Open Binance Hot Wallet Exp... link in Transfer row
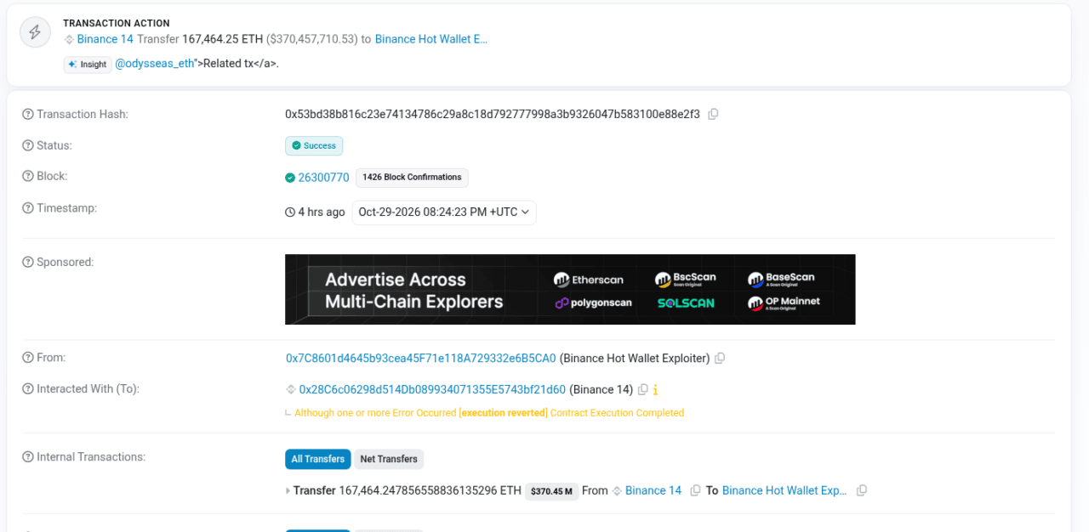 click(784, 490)
